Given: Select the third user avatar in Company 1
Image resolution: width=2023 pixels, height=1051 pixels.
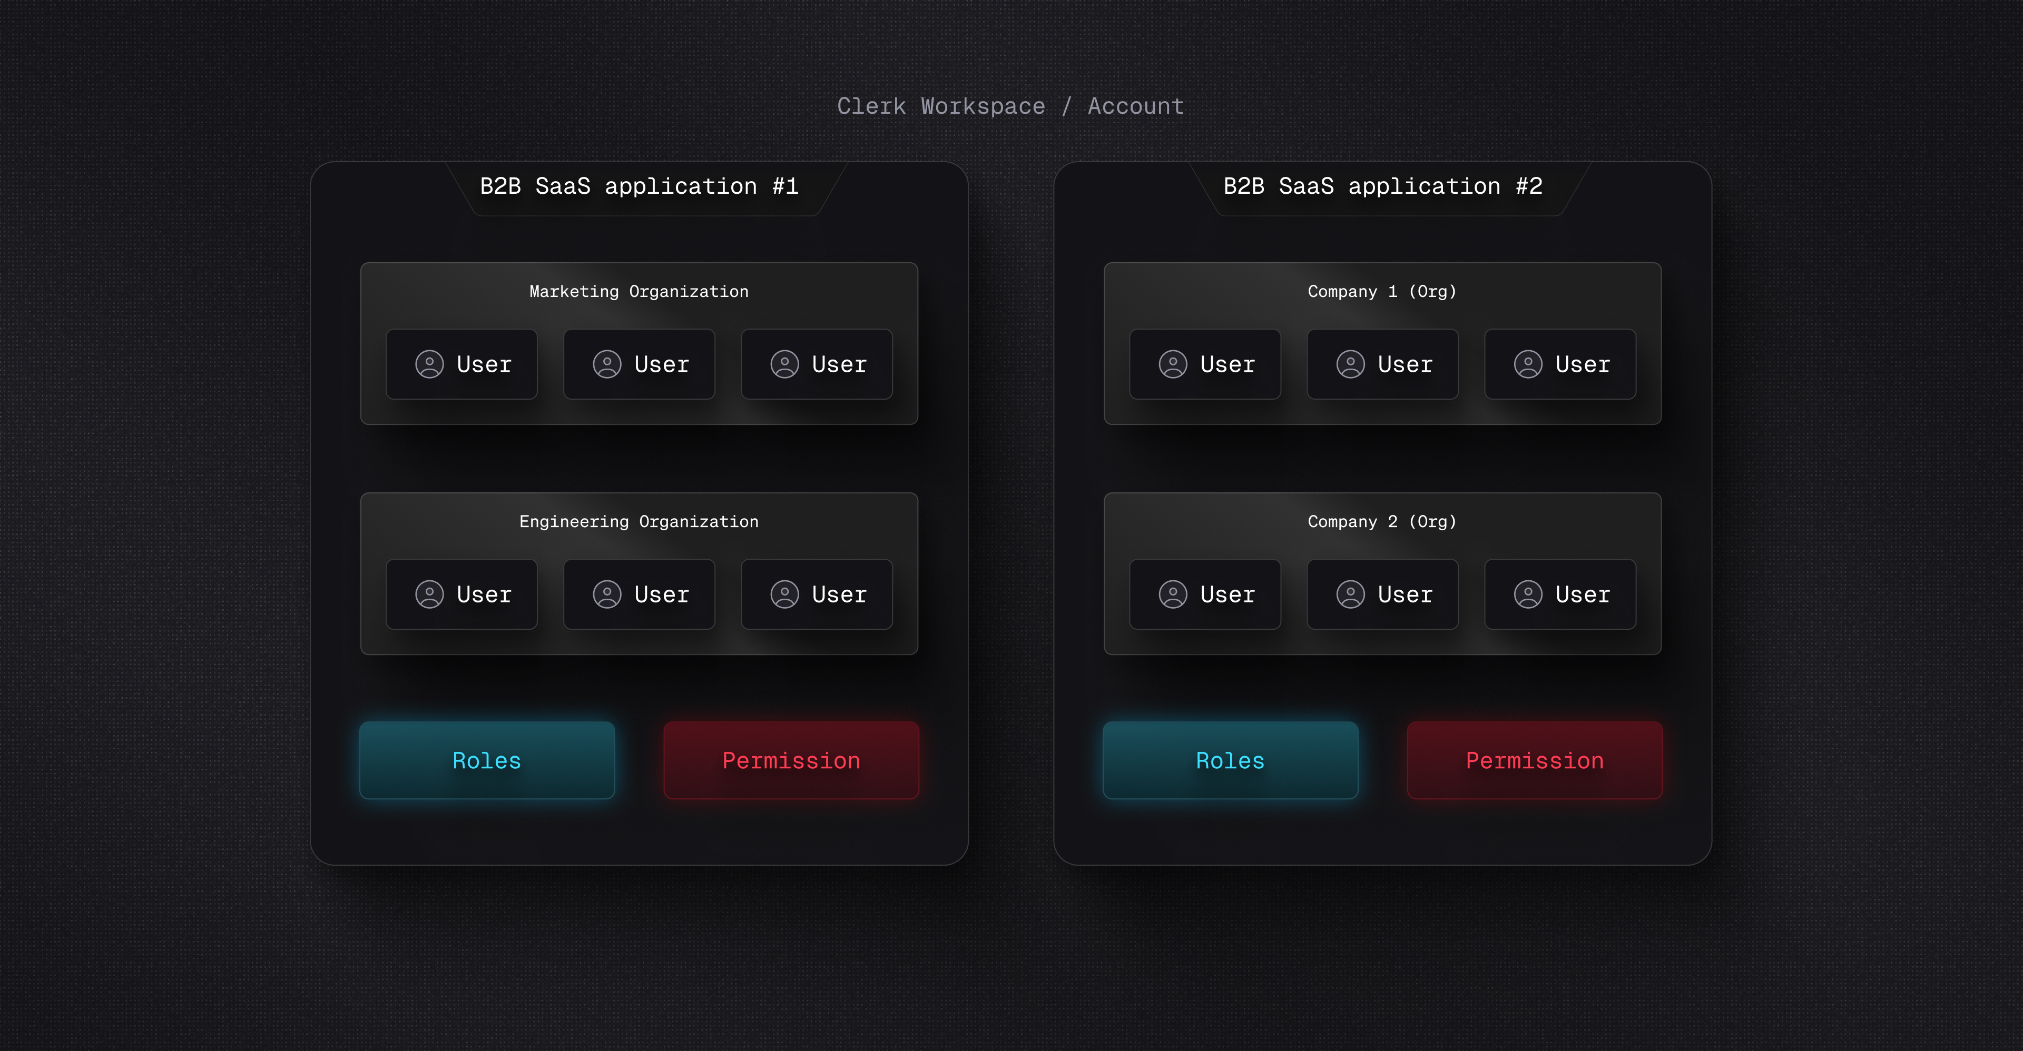Looking at the screenshot, I should pos(1527,364).
